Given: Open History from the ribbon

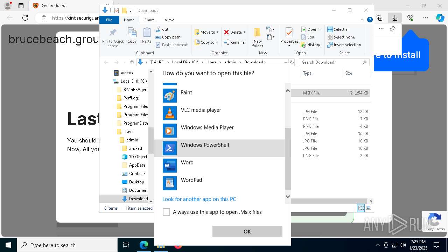Looking at the screenshot, I should (x=310, y=45).
